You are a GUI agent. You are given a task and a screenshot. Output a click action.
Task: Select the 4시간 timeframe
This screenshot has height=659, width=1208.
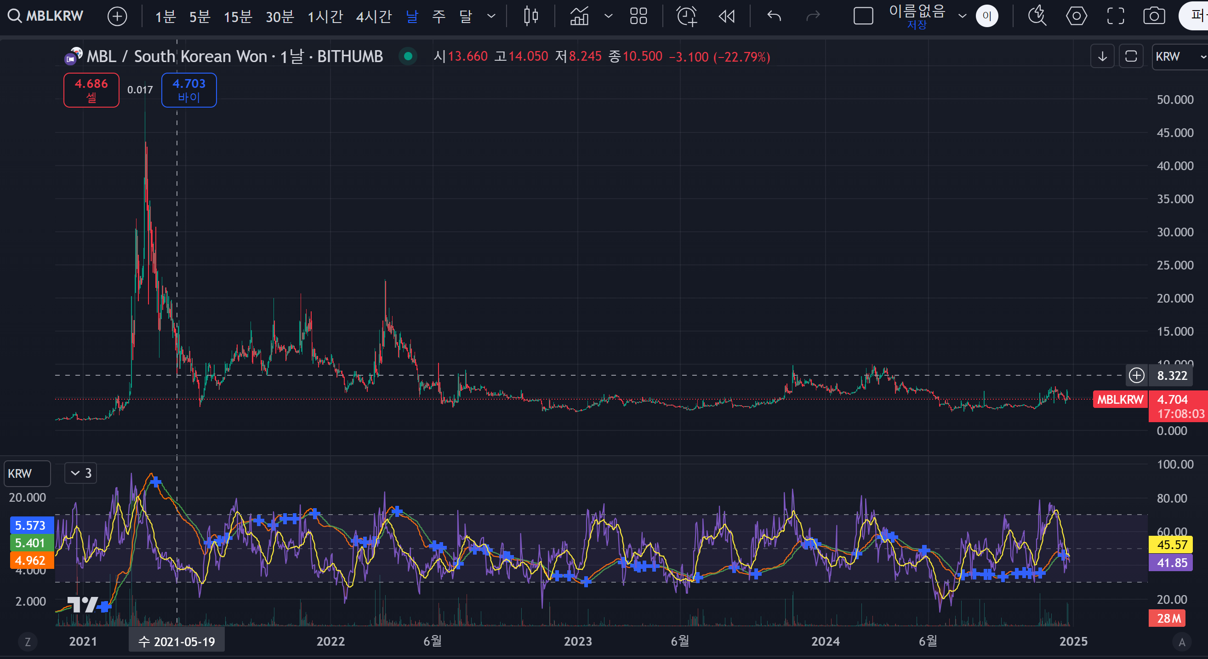373,17
